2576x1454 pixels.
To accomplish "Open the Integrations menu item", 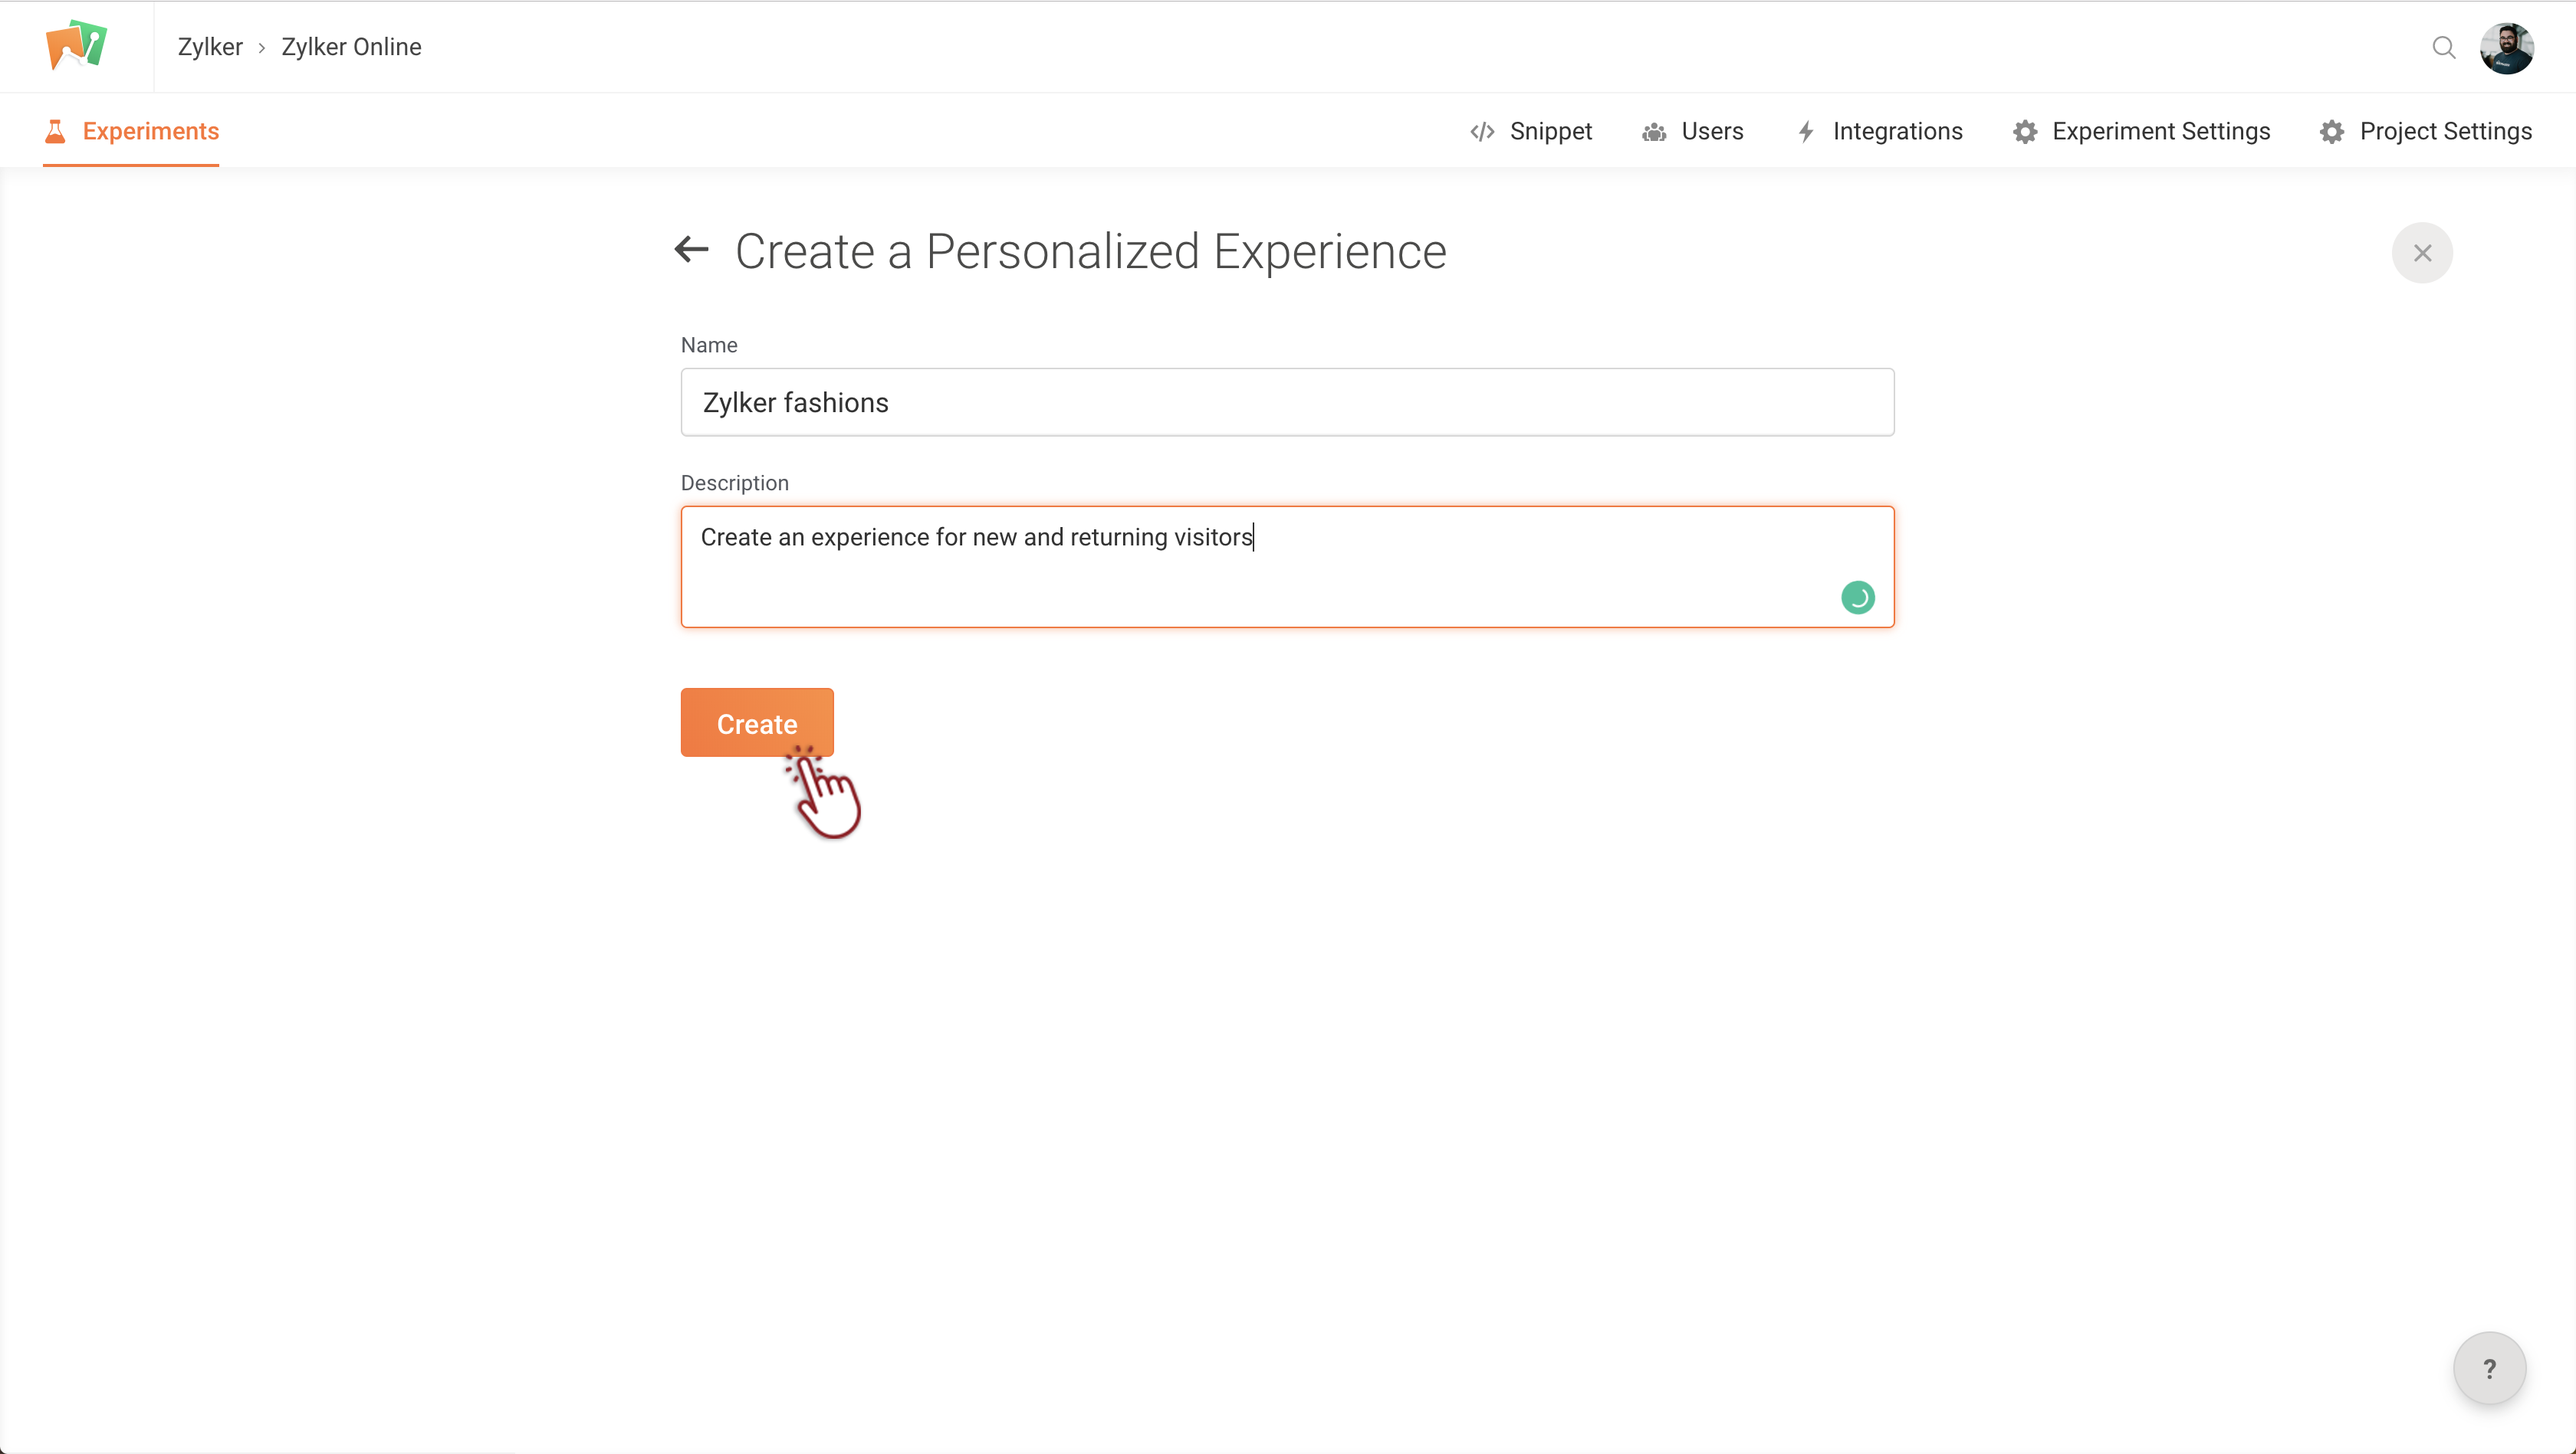I will click(x=1897, y=132).
